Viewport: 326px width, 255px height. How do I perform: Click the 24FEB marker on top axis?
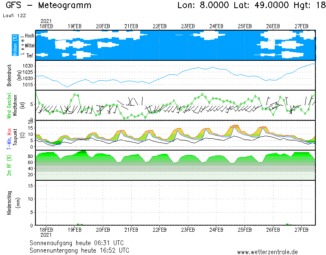[x=216, y=26]
